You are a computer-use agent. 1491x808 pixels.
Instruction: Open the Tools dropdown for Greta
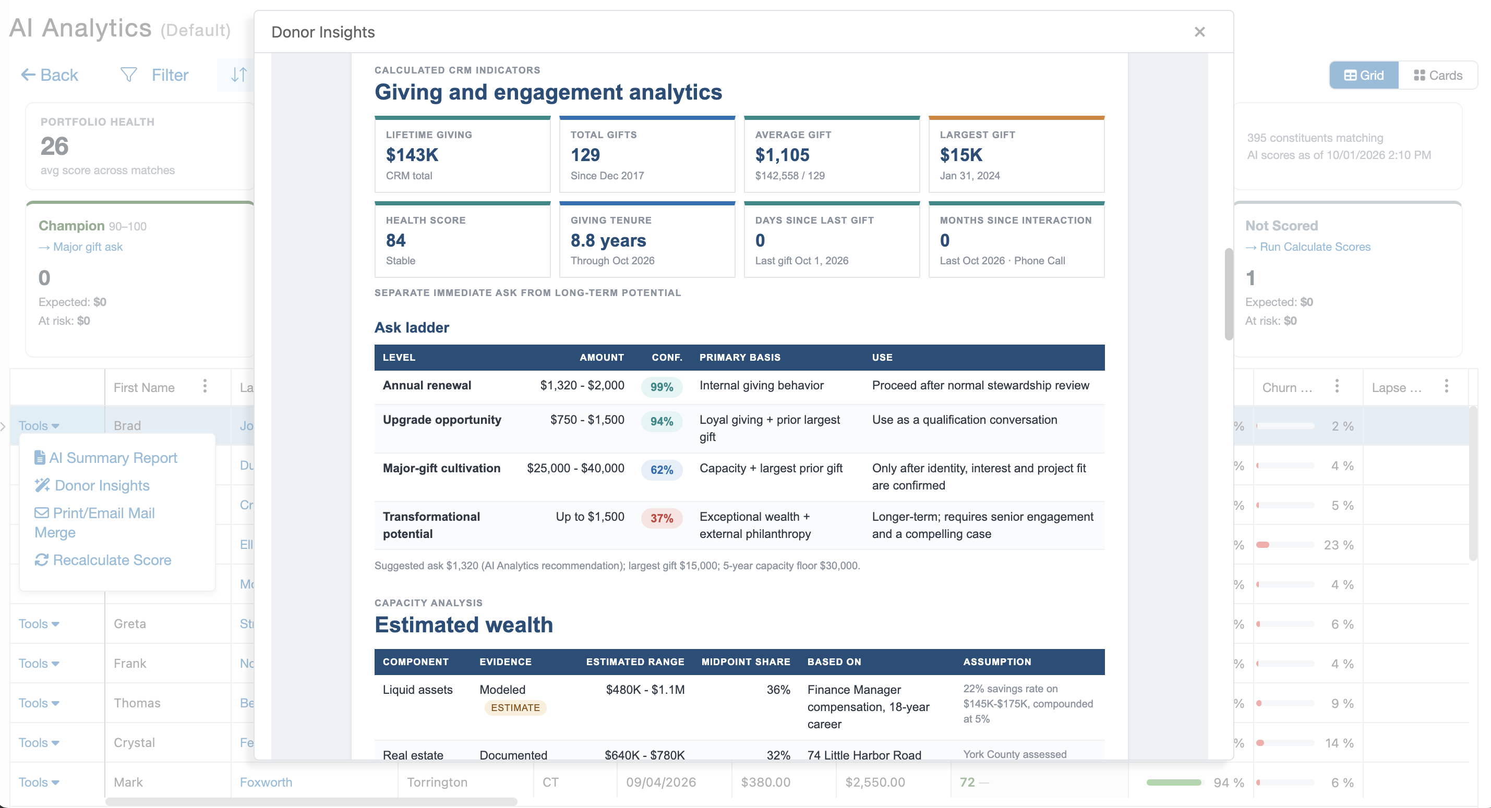point(39,623)
